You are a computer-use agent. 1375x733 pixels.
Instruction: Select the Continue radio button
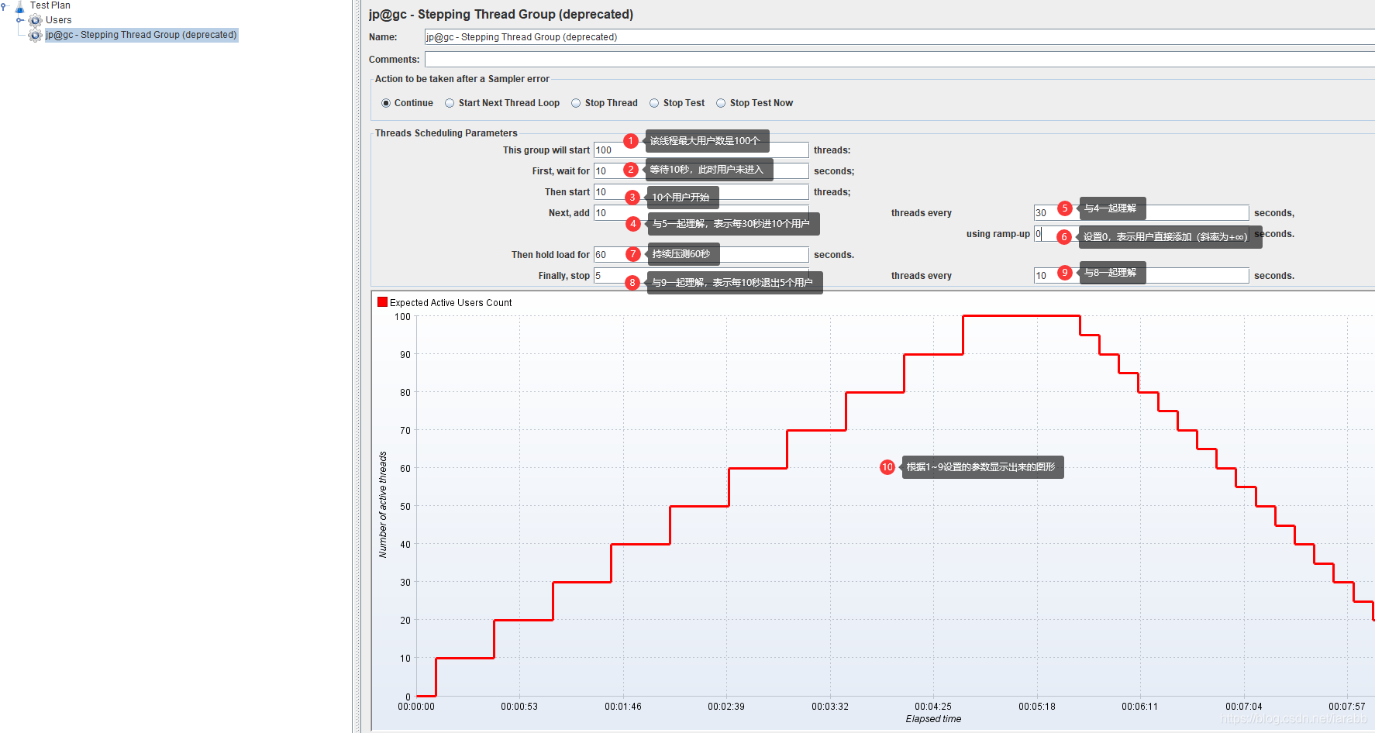pos(386,103)
